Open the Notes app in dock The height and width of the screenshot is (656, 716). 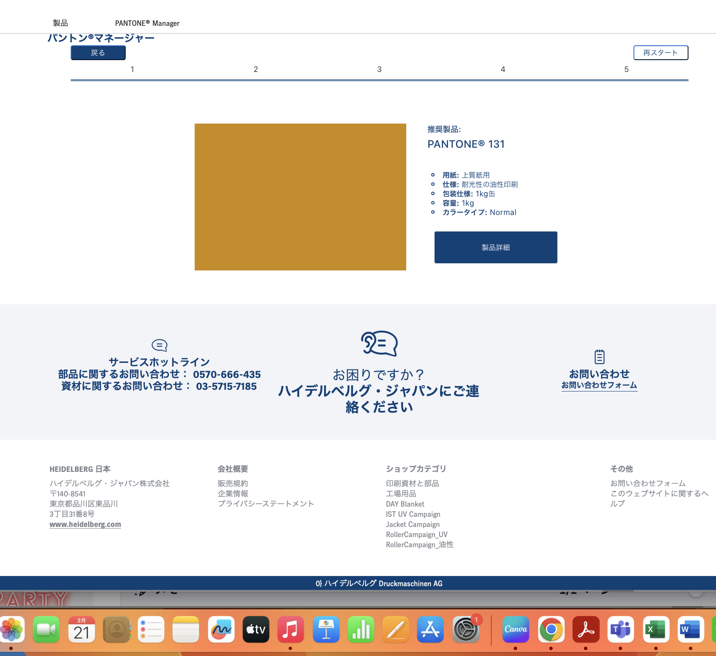point(186,629)
